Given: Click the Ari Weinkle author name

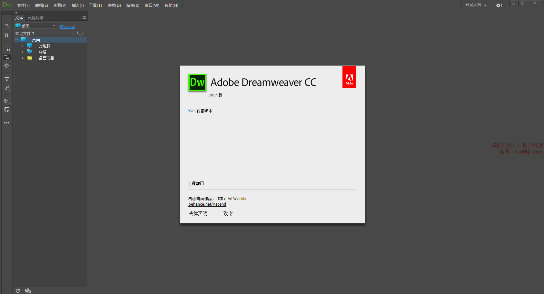Looking at the screenshot, I should 237,199.
